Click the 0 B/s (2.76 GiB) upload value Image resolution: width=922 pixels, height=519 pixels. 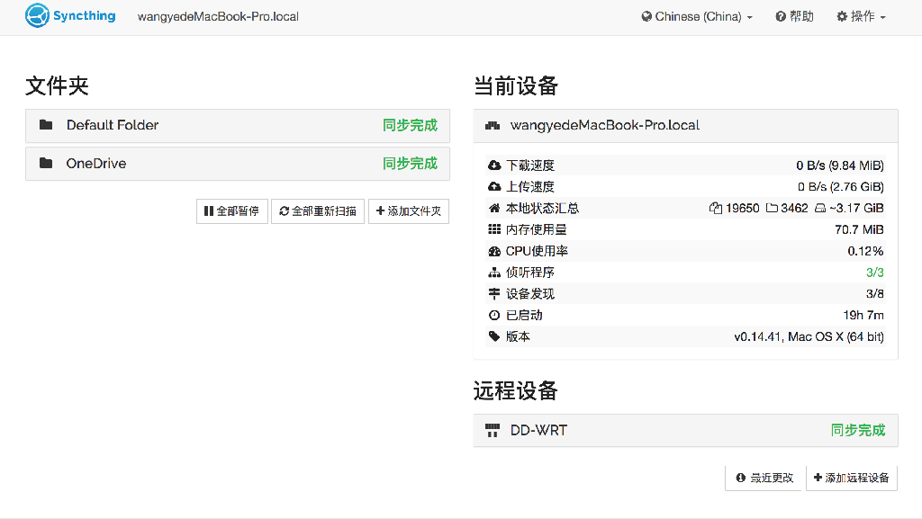click(841, 187)
